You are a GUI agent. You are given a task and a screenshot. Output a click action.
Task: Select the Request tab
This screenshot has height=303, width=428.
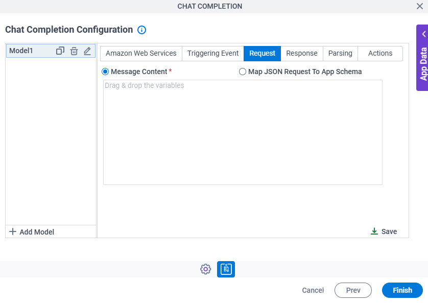click(x=262, y=53)
